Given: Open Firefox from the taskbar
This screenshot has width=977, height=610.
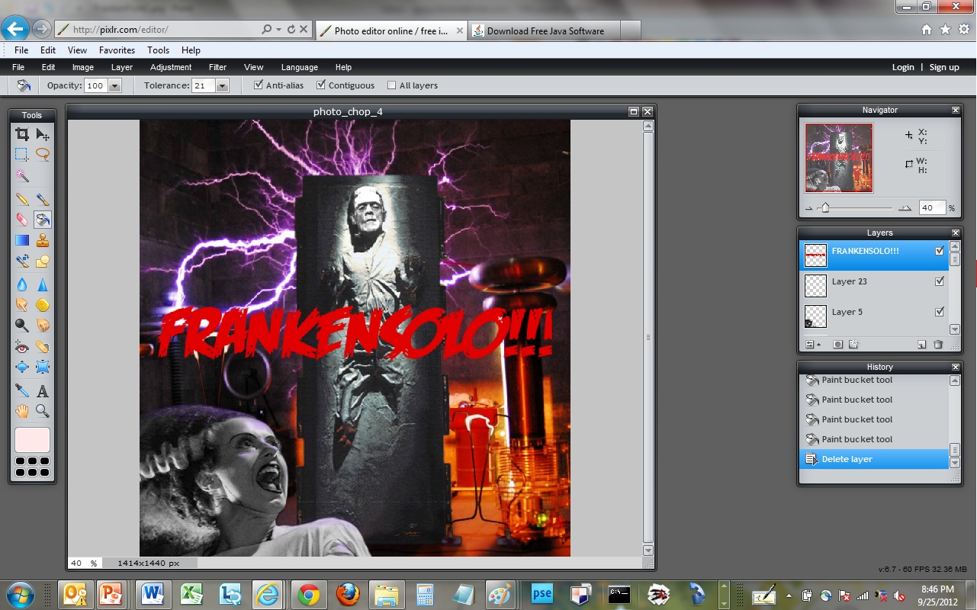Looking at the screenshot, I should [x=348, y=594].
